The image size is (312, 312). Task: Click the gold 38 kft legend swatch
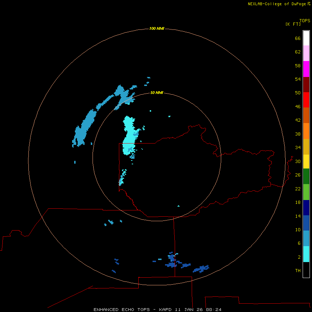coord(306,147)
